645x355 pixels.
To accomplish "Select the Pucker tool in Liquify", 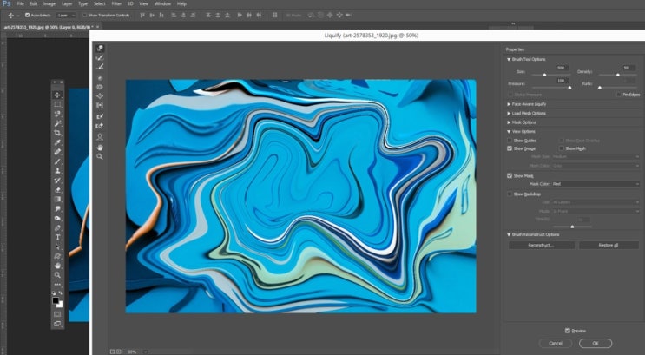I will 100,87.
